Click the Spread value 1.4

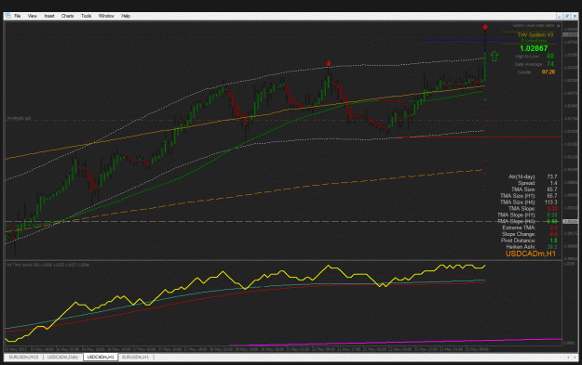553,183
